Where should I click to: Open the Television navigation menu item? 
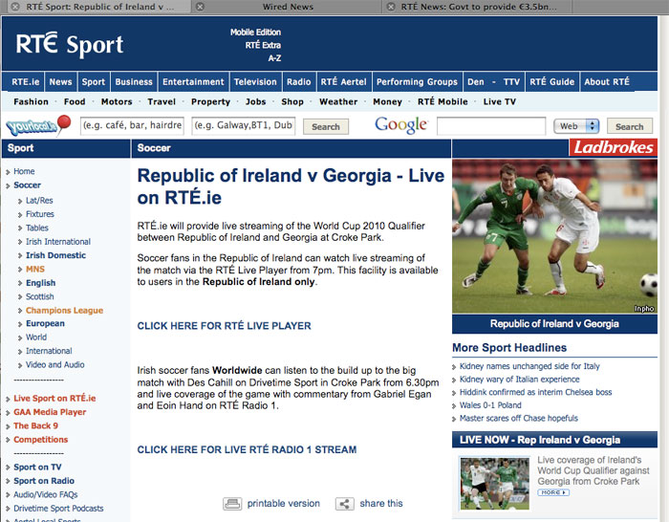pyautogui.click(x=255, y=82)
